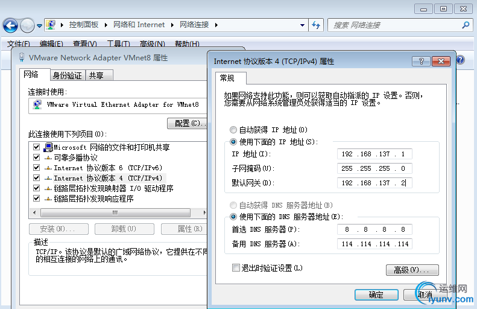Select Internet 协议版本 6 (TCP/IPv6) list item

[x=108, y=168]
